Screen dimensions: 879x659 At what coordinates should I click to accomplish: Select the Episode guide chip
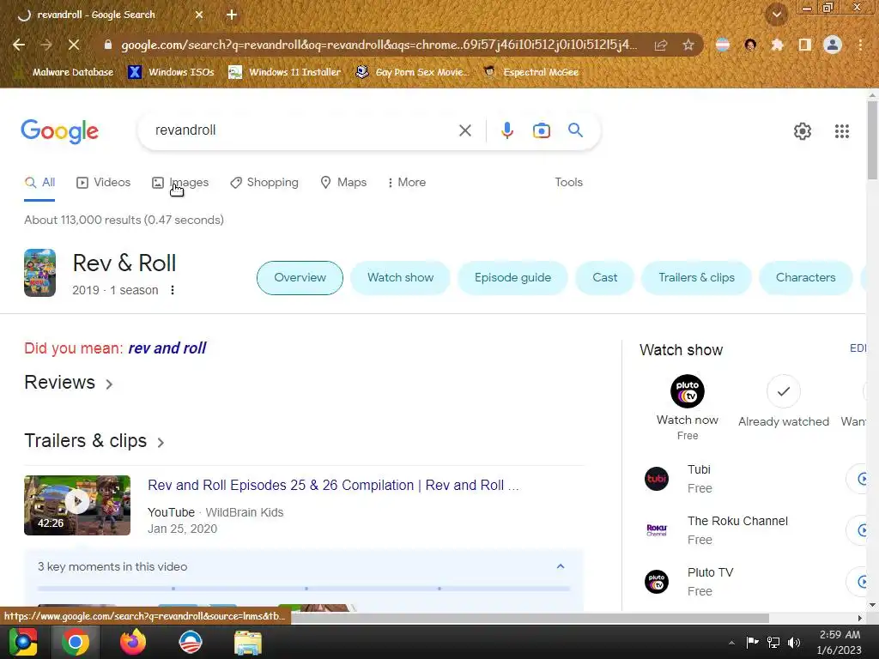coord(512,277)
